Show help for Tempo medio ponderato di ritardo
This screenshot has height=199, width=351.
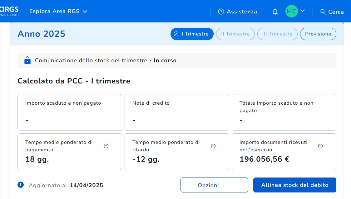click(213, 146)
